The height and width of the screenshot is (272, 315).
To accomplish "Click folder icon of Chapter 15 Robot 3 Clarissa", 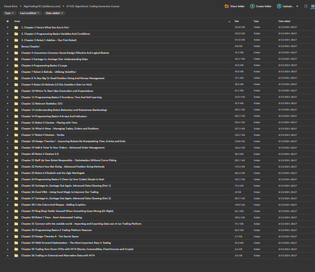I will tap(16, 123).
